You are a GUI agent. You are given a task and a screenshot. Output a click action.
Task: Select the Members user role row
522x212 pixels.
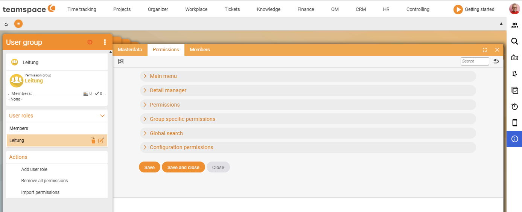tap(57, 128)
